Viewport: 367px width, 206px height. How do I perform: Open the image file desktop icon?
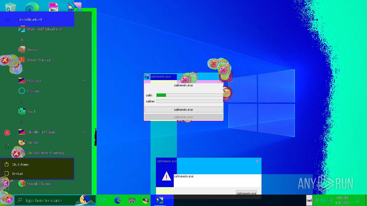coord(54,7)
